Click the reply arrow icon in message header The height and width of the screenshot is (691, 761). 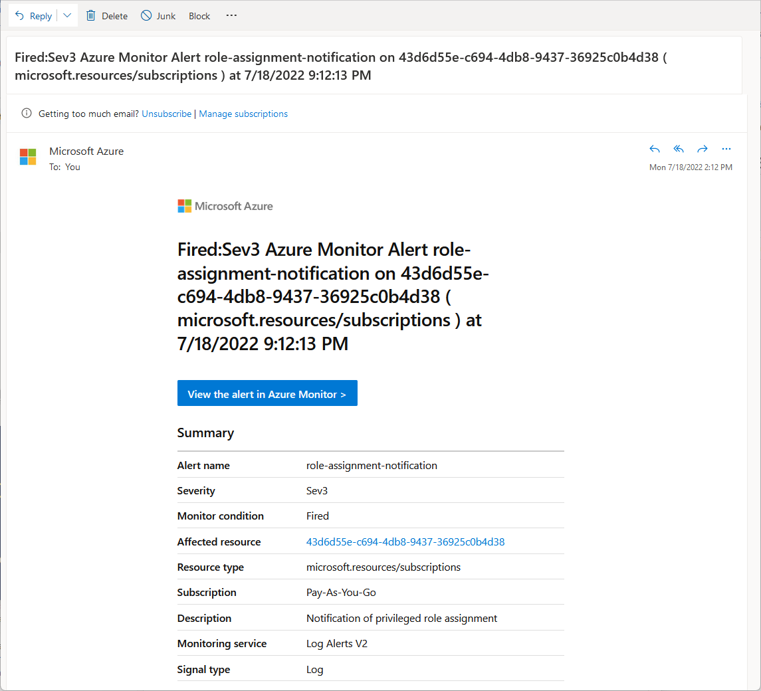click(x=655, y=149)
